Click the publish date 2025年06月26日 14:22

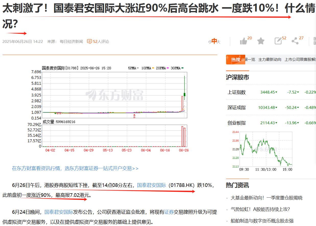pyautogui.click(x=23, y=41)
